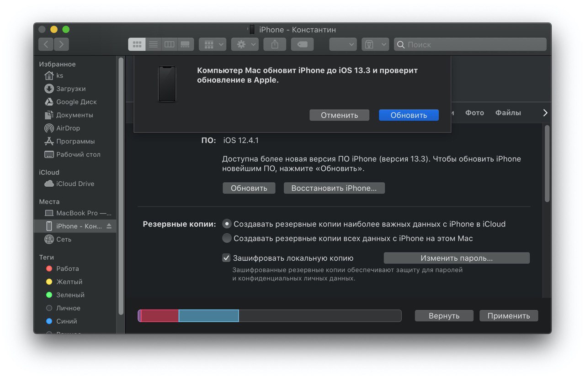
Task: Select the green Зеленый tag
Action: 75,295
